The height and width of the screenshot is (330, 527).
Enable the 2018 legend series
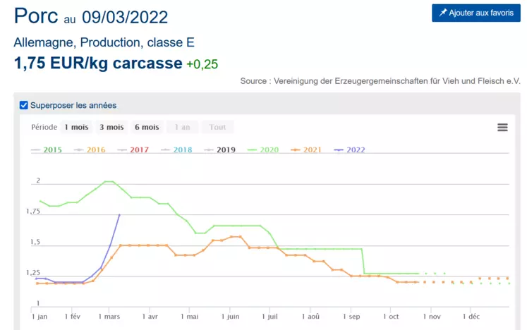[x=176, y=150]
